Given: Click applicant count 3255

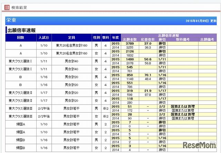Looking at the screenshot, I should pos(130,48).
